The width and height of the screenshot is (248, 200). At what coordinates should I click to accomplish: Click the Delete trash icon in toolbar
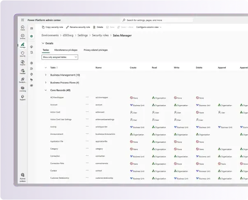point(98,27)
